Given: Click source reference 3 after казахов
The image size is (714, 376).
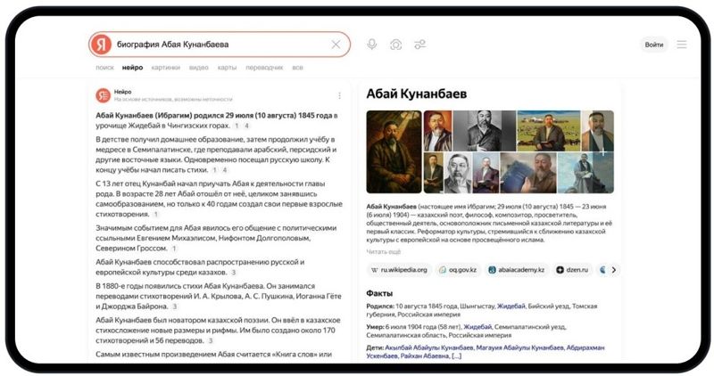Looking at the screenshot, I should [x=234, y=273].
